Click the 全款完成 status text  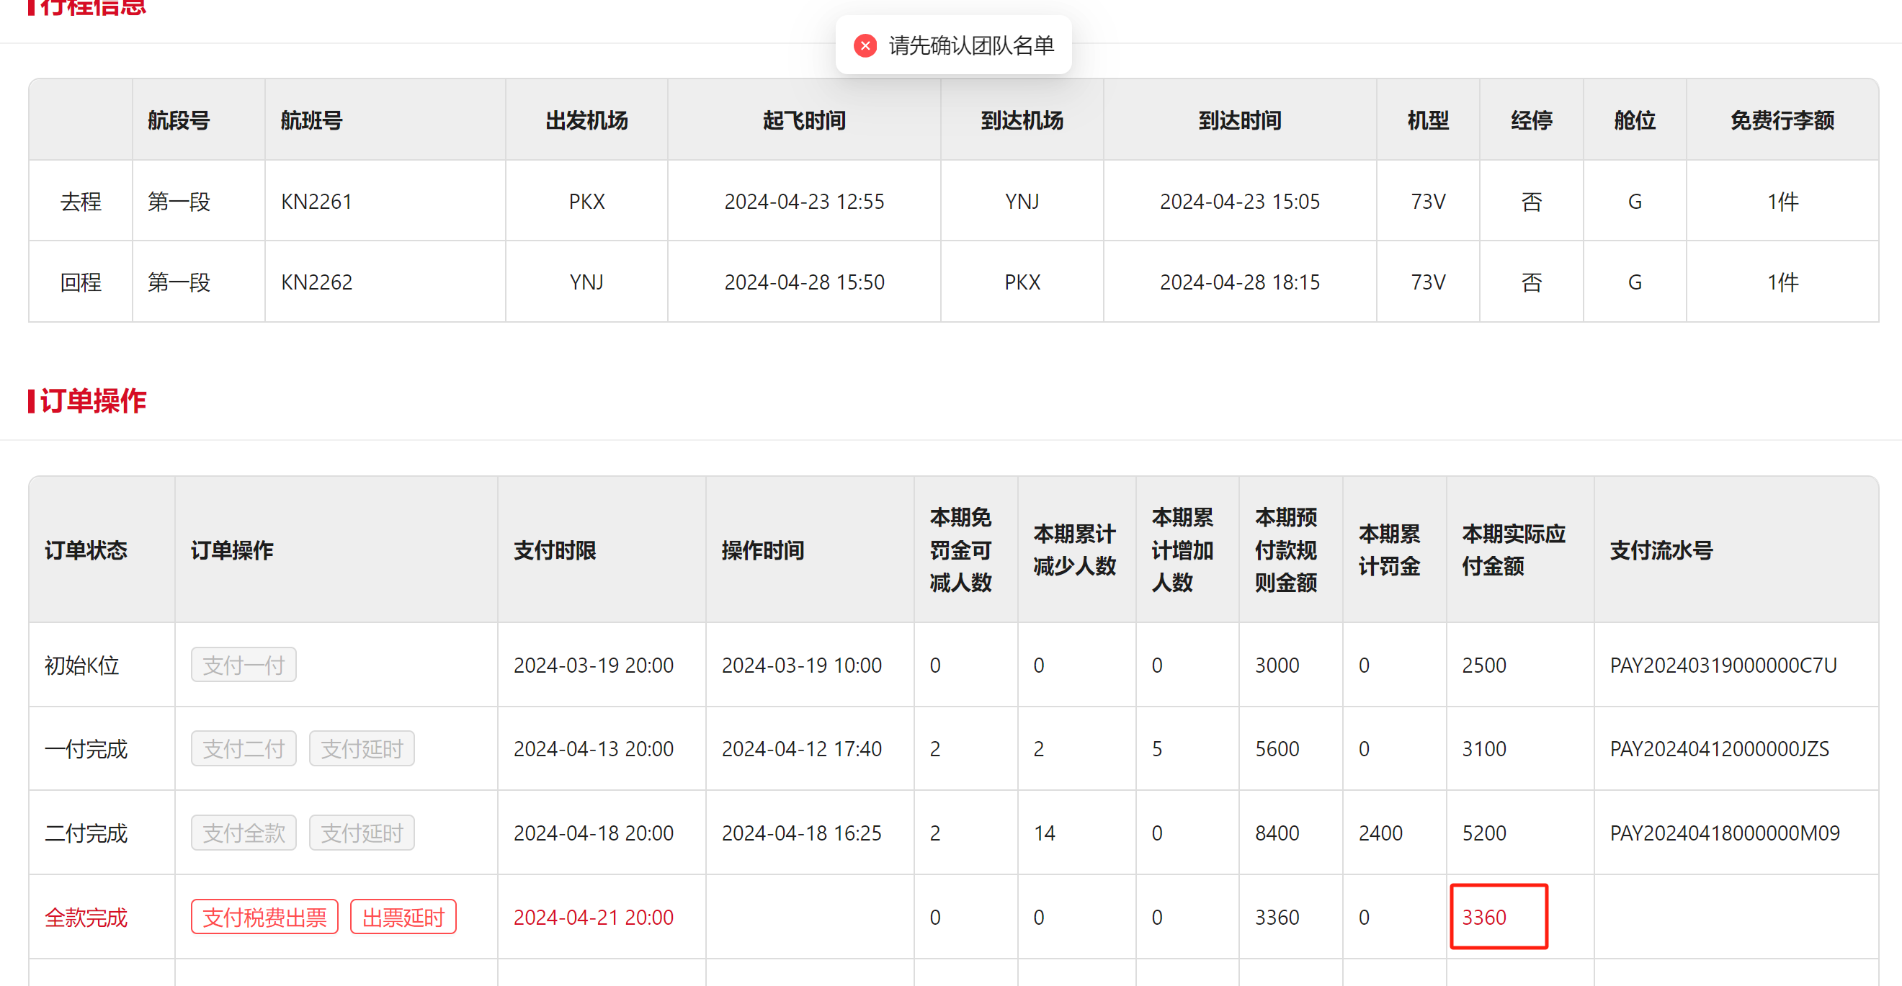pyautogui.click(x=86, y=917)
